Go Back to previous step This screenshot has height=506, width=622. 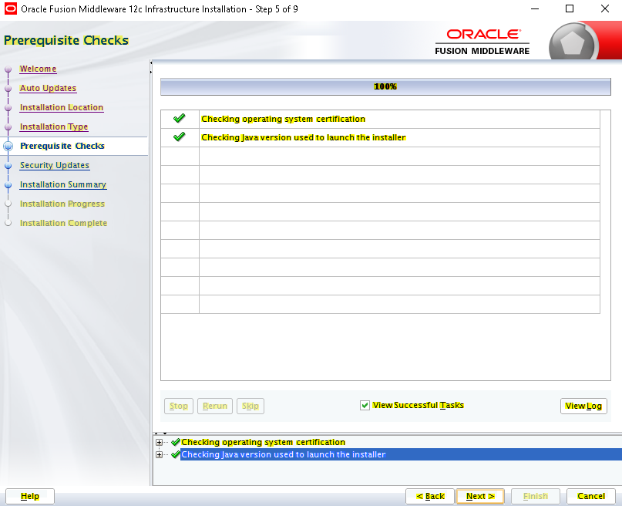430,496
